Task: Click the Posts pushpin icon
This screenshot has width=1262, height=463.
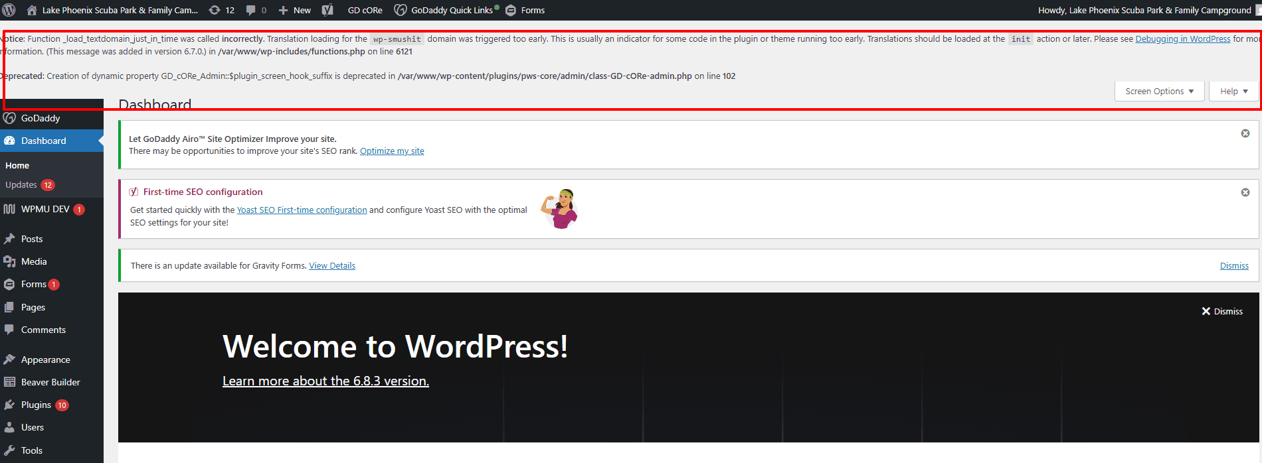Action: [x=9, y=239]
